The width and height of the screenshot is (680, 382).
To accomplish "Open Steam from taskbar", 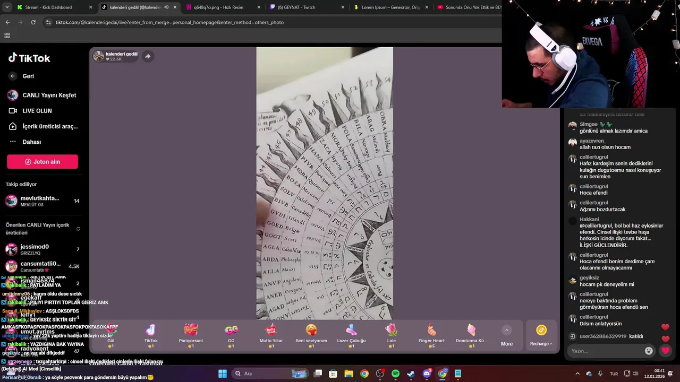I will click(x=411, y=374).
